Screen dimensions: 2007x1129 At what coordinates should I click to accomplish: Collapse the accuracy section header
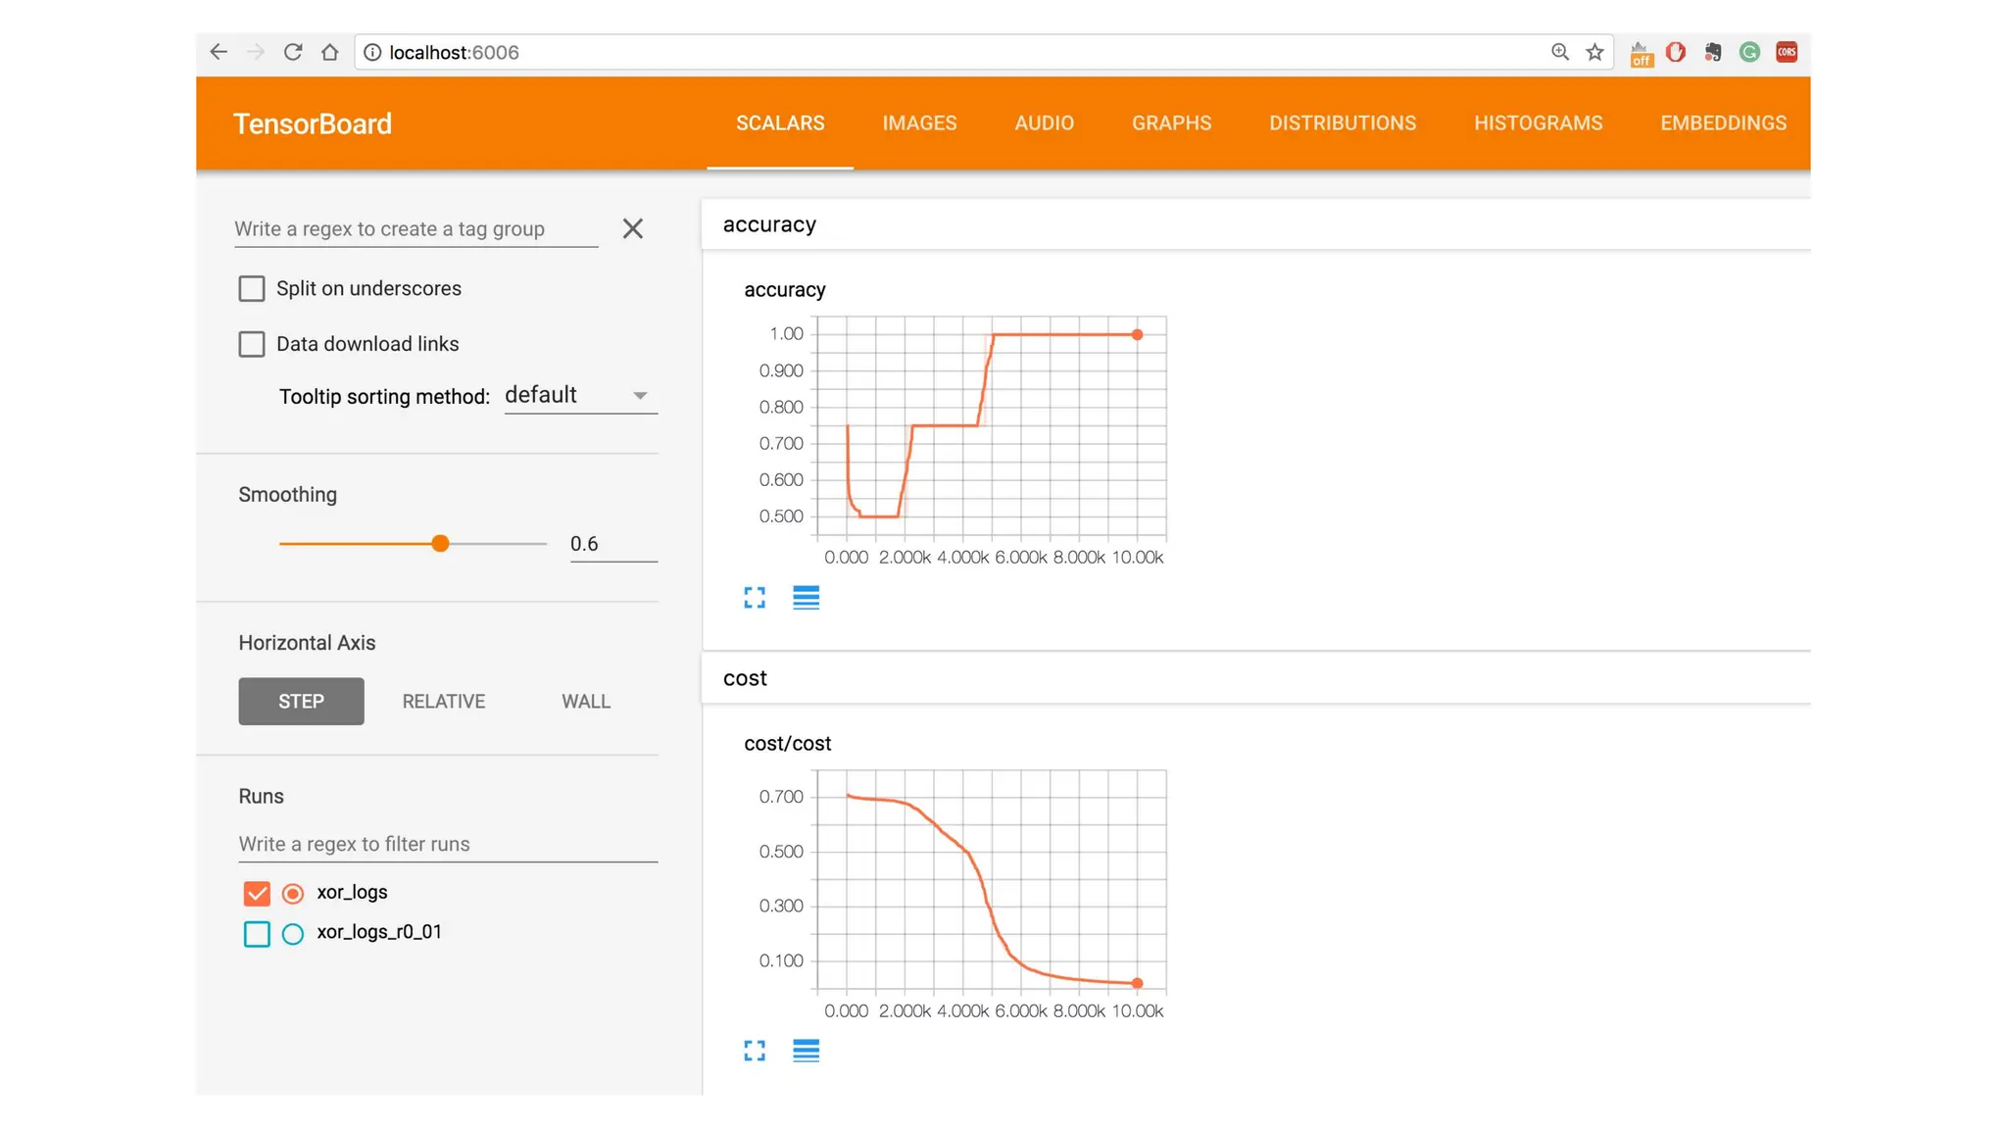click(769, 224)
